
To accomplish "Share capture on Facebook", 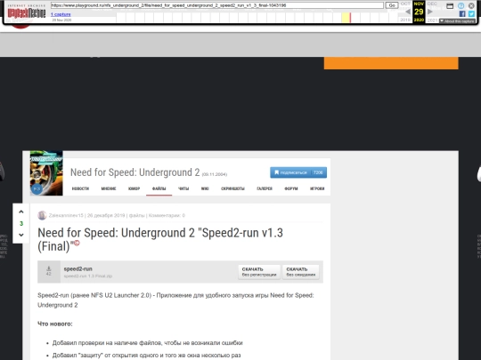I will point(462,13).
